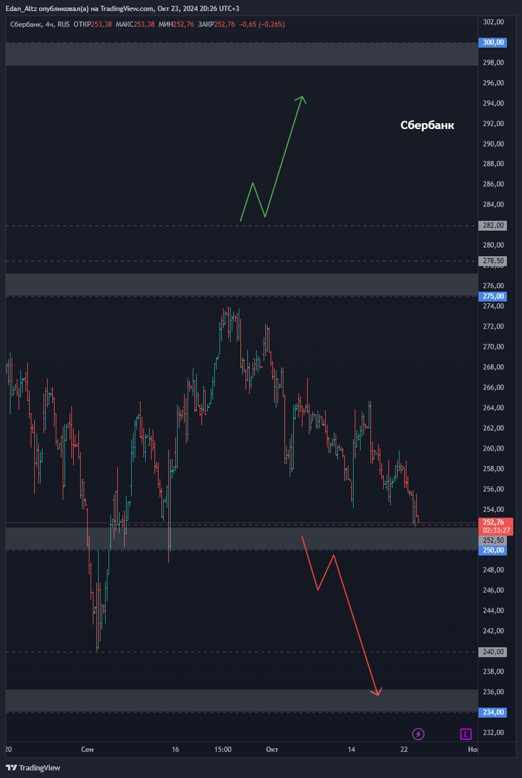
Task: Click the red current price 252,76 label
Action: (x=494, y=522)
